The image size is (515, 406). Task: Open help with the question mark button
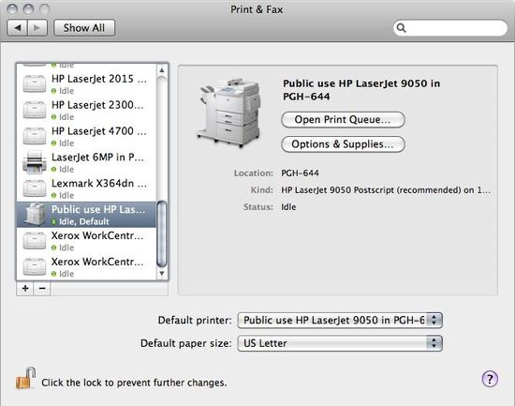tap(490, 379)
